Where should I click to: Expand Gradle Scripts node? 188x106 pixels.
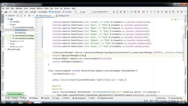[6, 49]
